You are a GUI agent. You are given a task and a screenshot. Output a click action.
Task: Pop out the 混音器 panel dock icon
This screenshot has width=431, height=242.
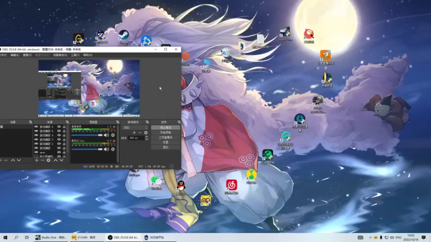(117, 122)
